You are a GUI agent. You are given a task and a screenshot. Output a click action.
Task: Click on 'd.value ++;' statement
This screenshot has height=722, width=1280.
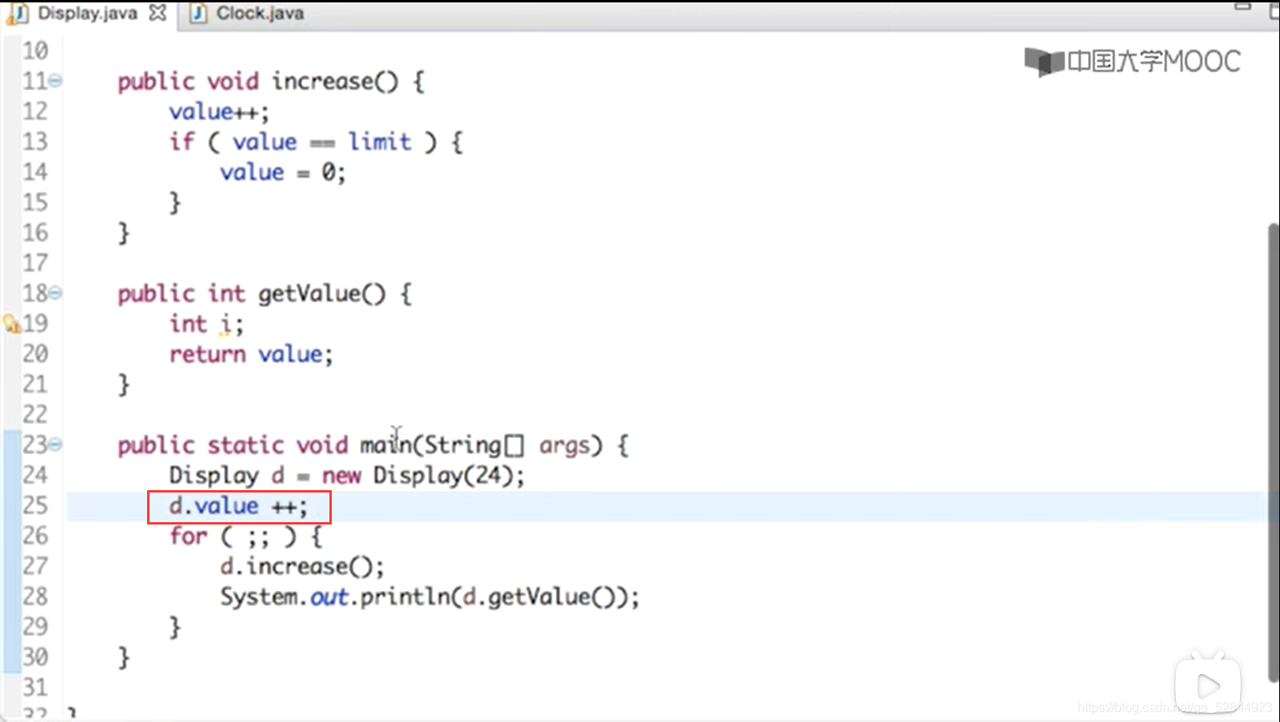pyautogui.click(x=238, y=506)
